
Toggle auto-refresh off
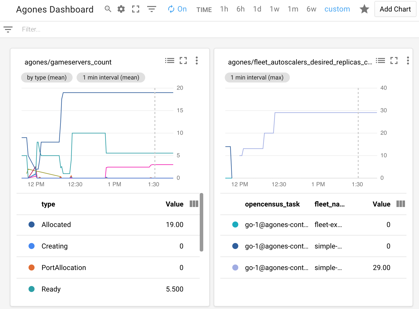point(177,9)
